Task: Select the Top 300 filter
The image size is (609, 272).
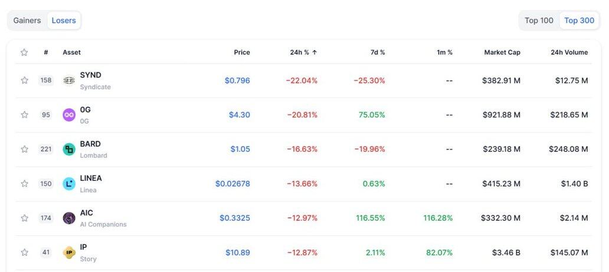Action: click(579, 21)
